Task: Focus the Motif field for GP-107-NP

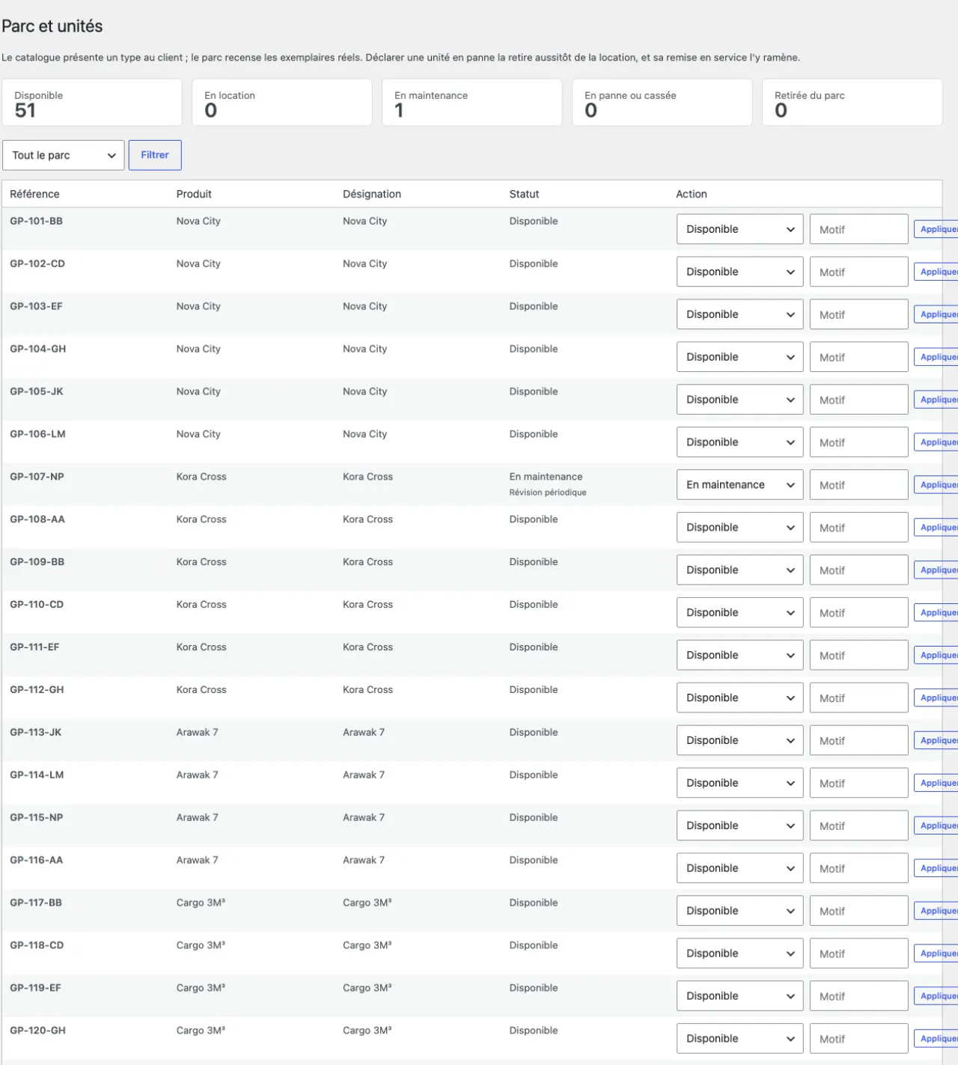Action: click(x=859, y=485)
